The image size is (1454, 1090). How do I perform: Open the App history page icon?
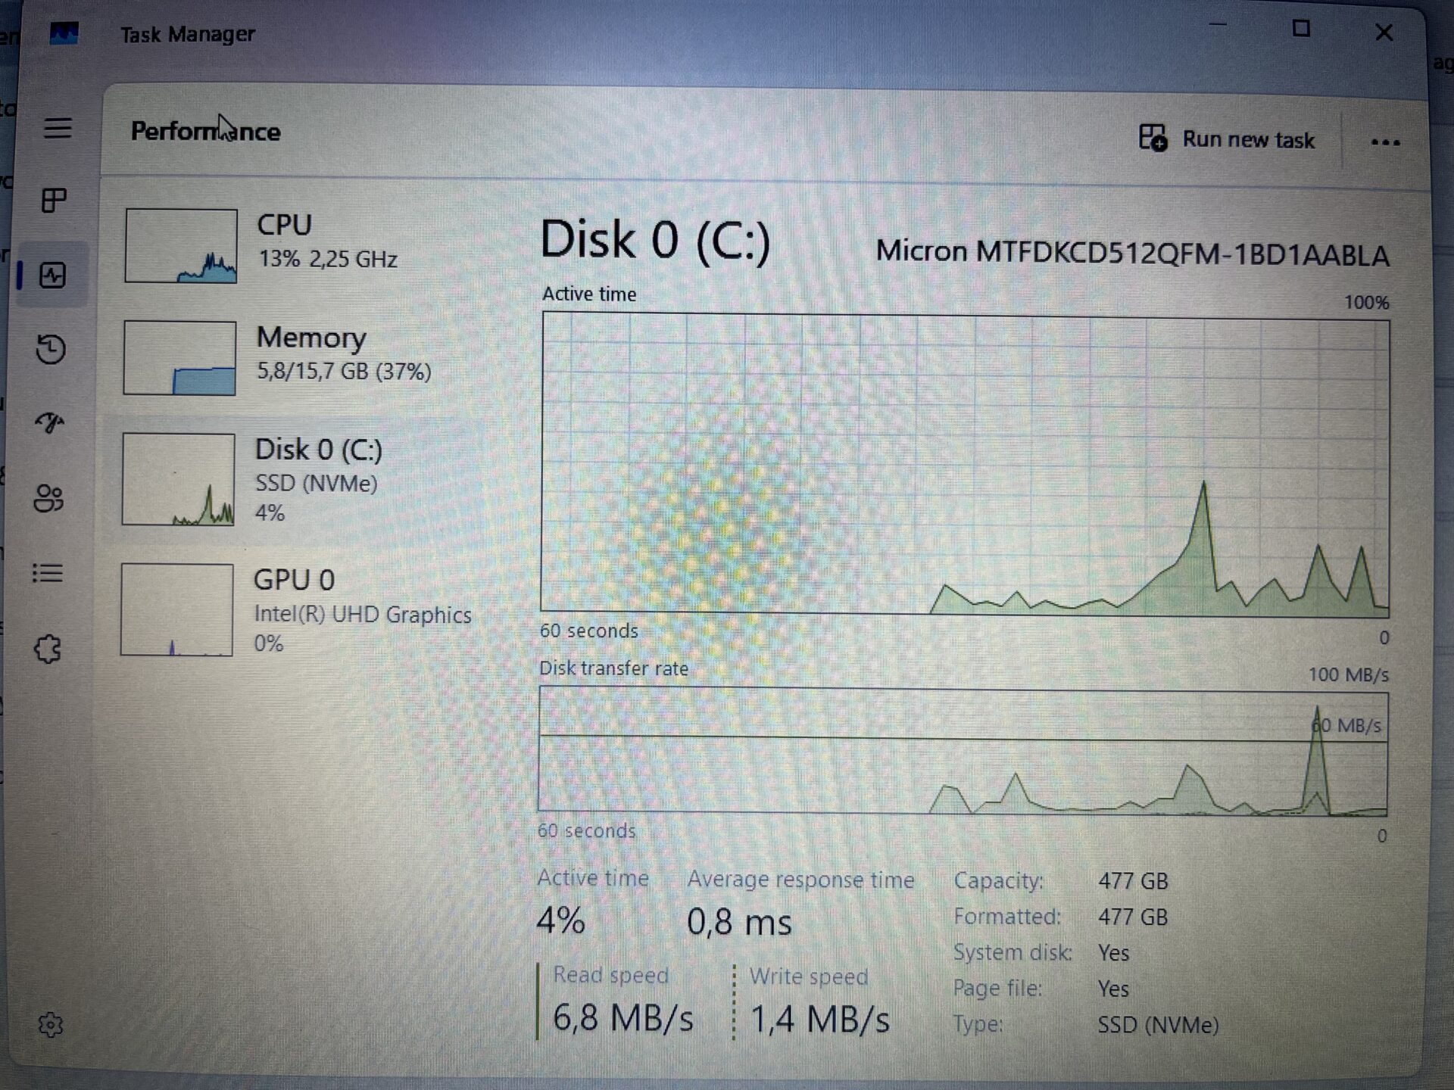tap(51, 349)
